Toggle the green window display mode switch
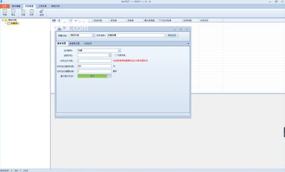Viewport: 285px width, 172px height. 95,76
